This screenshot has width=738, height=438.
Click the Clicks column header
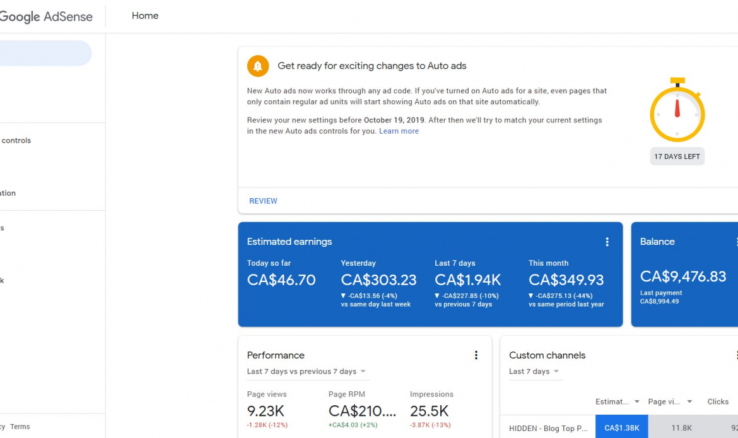pos(718,402)
